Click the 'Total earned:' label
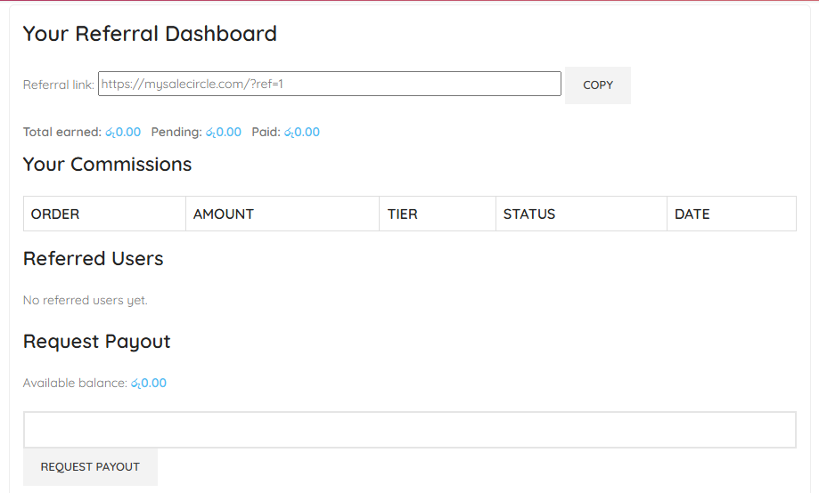Image resolution: width=819 pixels, height=493 pixels. click(x=62, y=133)
